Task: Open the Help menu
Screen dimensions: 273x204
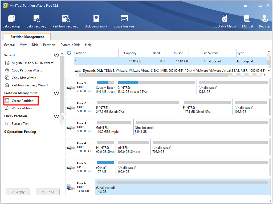Action: point(88,45)
